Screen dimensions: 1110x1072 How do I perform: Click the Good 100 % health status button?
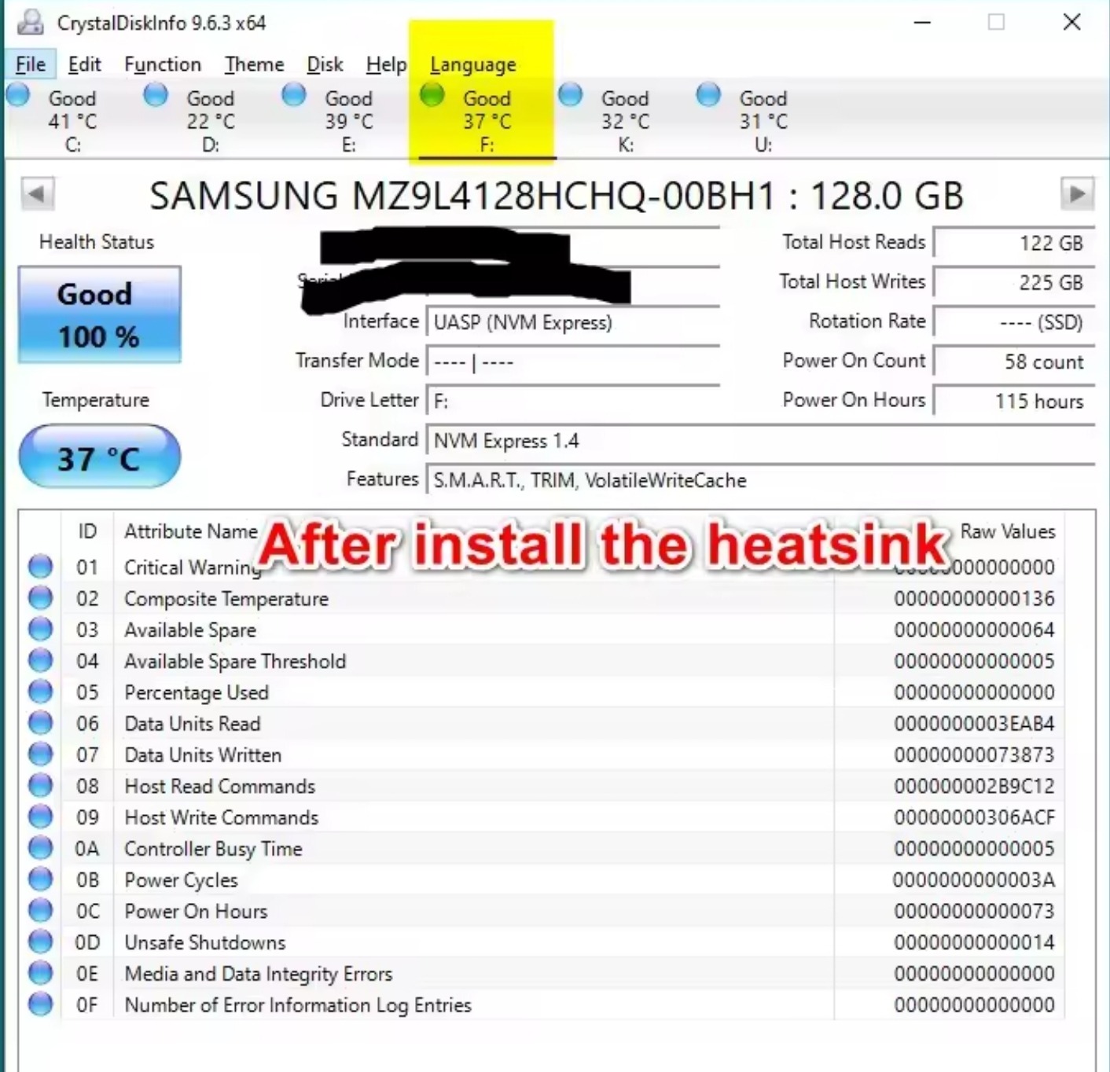coord(100,314)
